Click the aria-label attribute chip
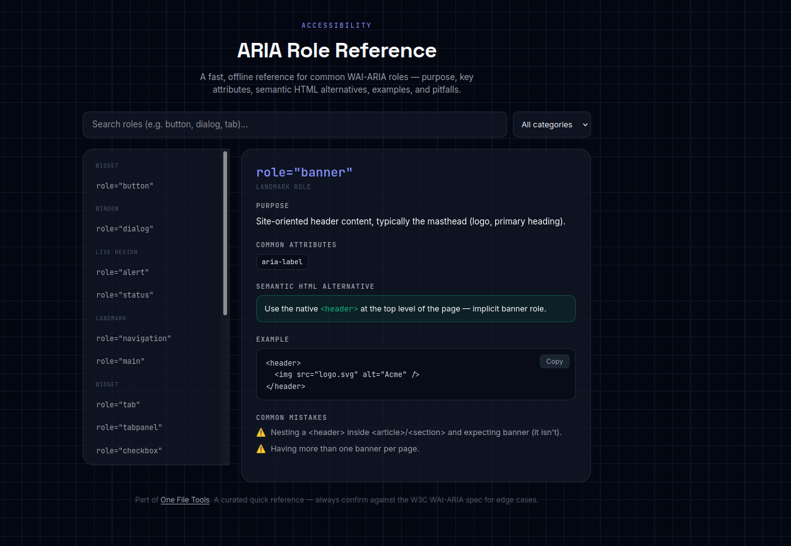Image resolution: width=791 pixels, height=546 pixels. 282,262
